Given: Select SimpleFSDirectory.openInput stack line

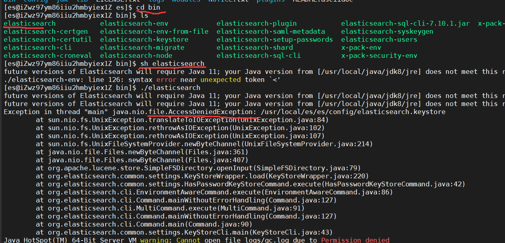Looking at the screenshot, I should coord(198,168).
